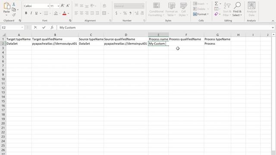Apply Comma Style format
Screen dimensions: 276x155
130,13
